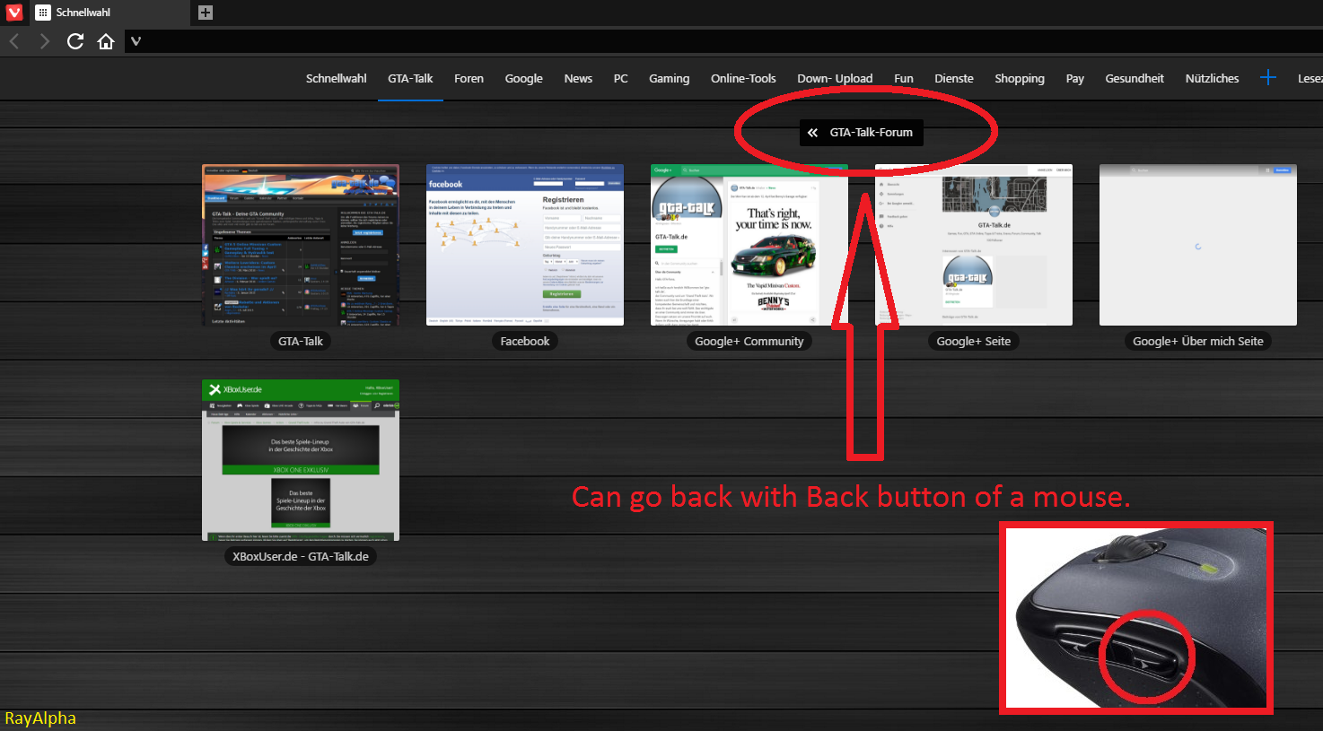This screenshot has height=731, width=1323.
Task: Click the Google+ Über mich Seite label
Action: click(x=1198, y=342)
